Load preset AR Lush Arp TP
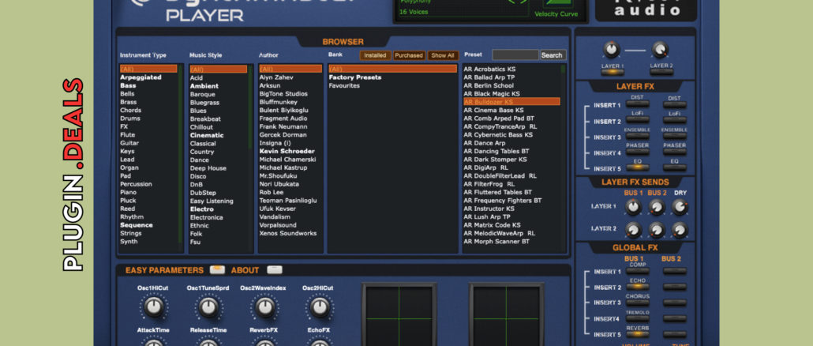 (487, 216)
